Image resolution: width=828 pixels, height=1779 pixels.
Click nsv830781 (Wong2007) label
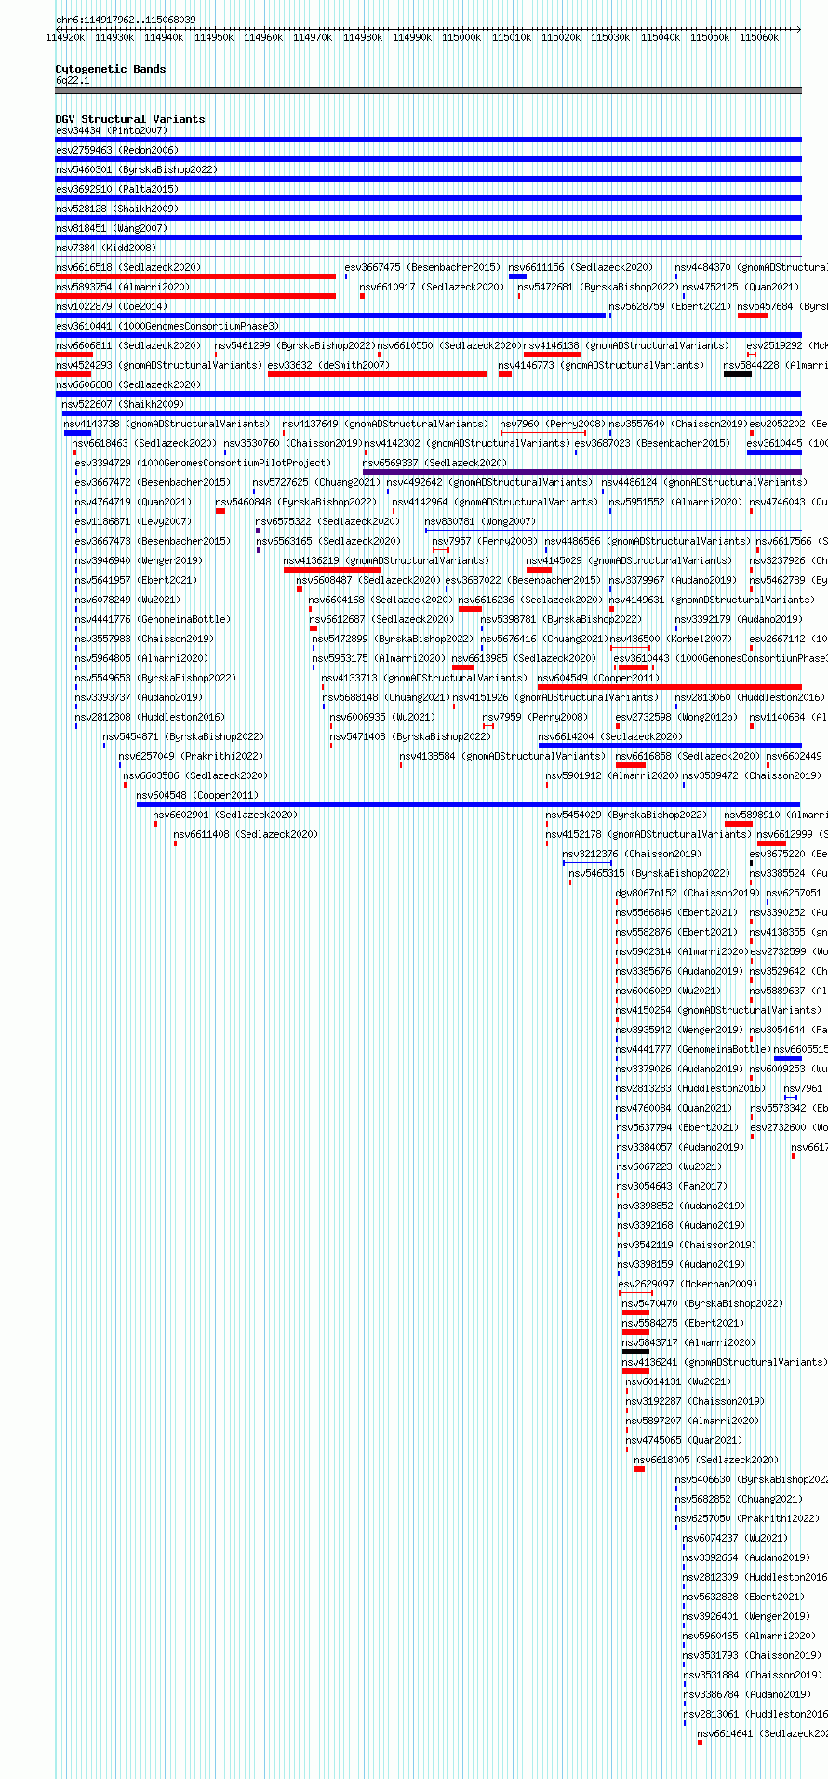click(x=480, y=522)
